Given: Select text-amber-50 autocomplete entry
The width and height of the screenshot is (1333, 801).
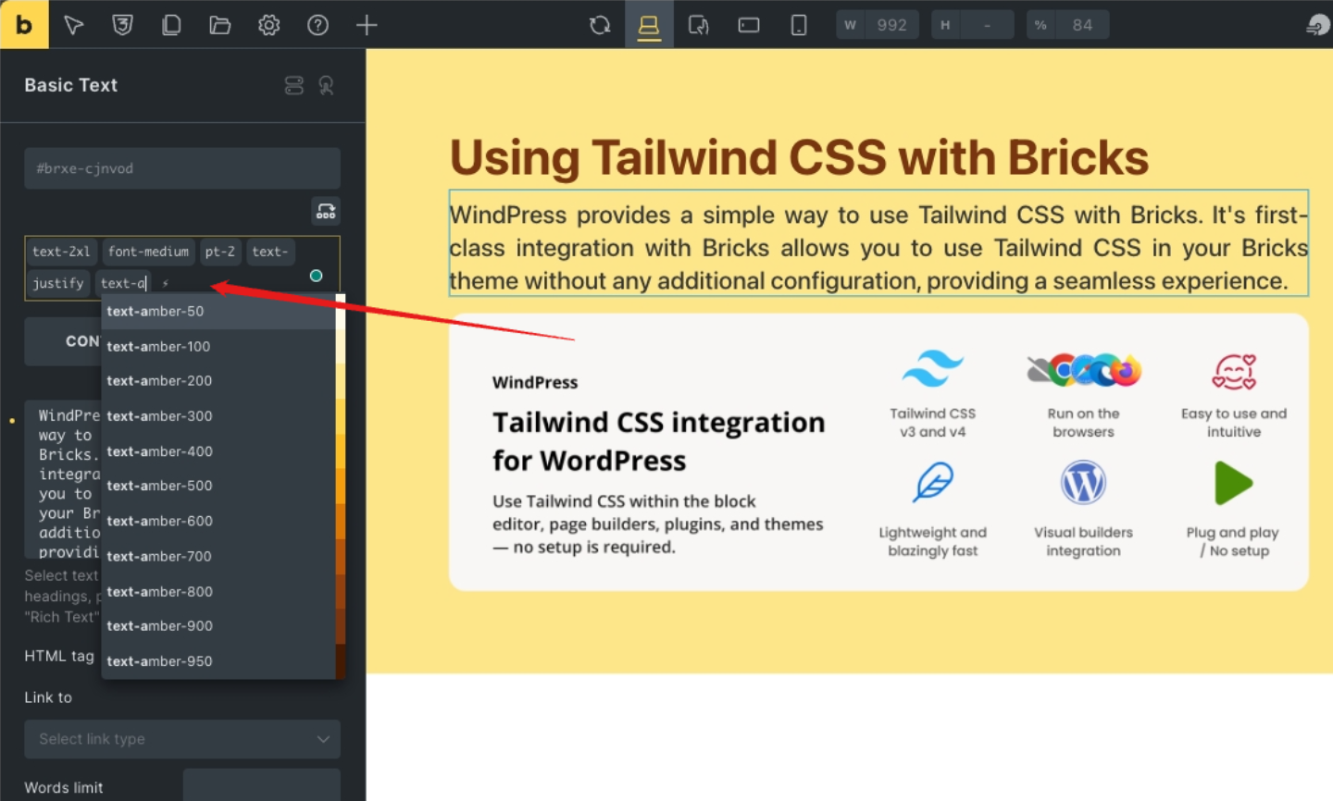Looking at the screenshot, I should pyautogui.click(x=155, y=312).
